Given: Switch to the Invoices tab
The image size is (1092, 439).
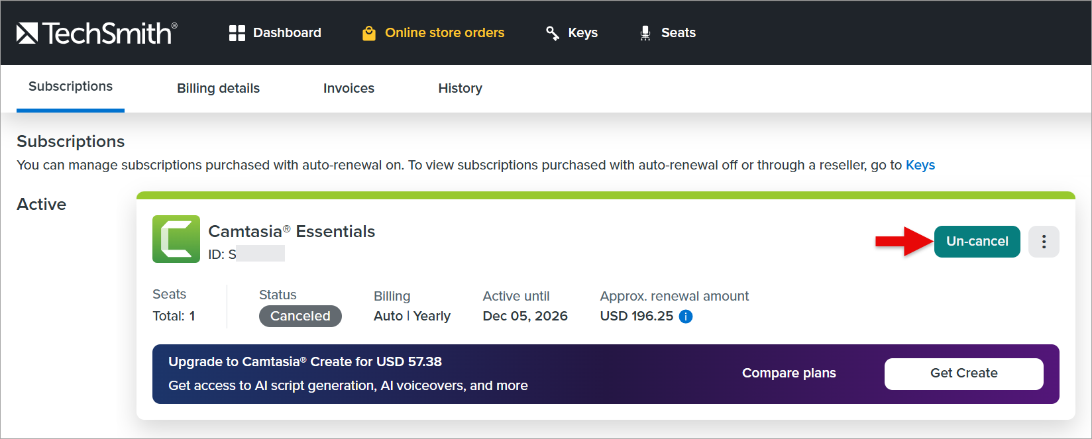Looking at the screenshot, I should click(349, 88).
